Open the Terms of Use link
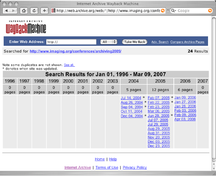Screen dimensions: 216x176 pyautogui.click(x=107, y=167)
